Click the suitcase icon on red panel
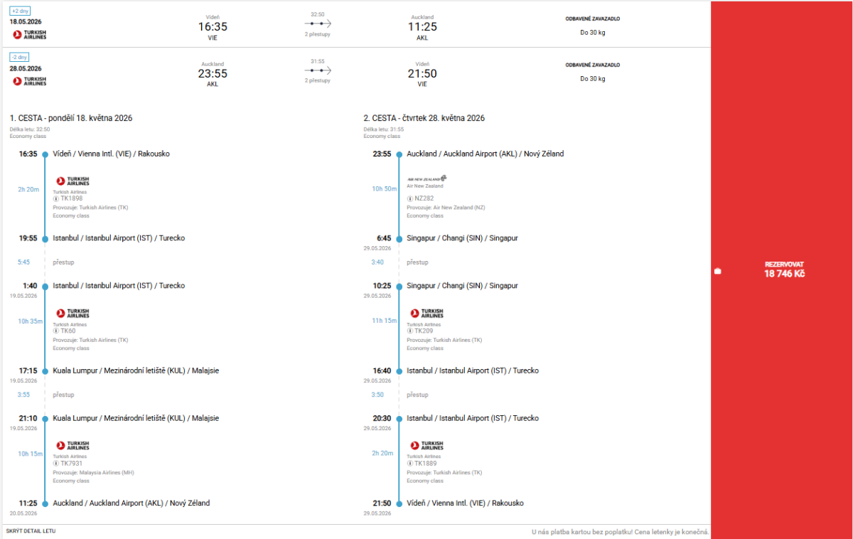This screenshot has width=853, height=539. pyautogui.click(x=718, y=271)
